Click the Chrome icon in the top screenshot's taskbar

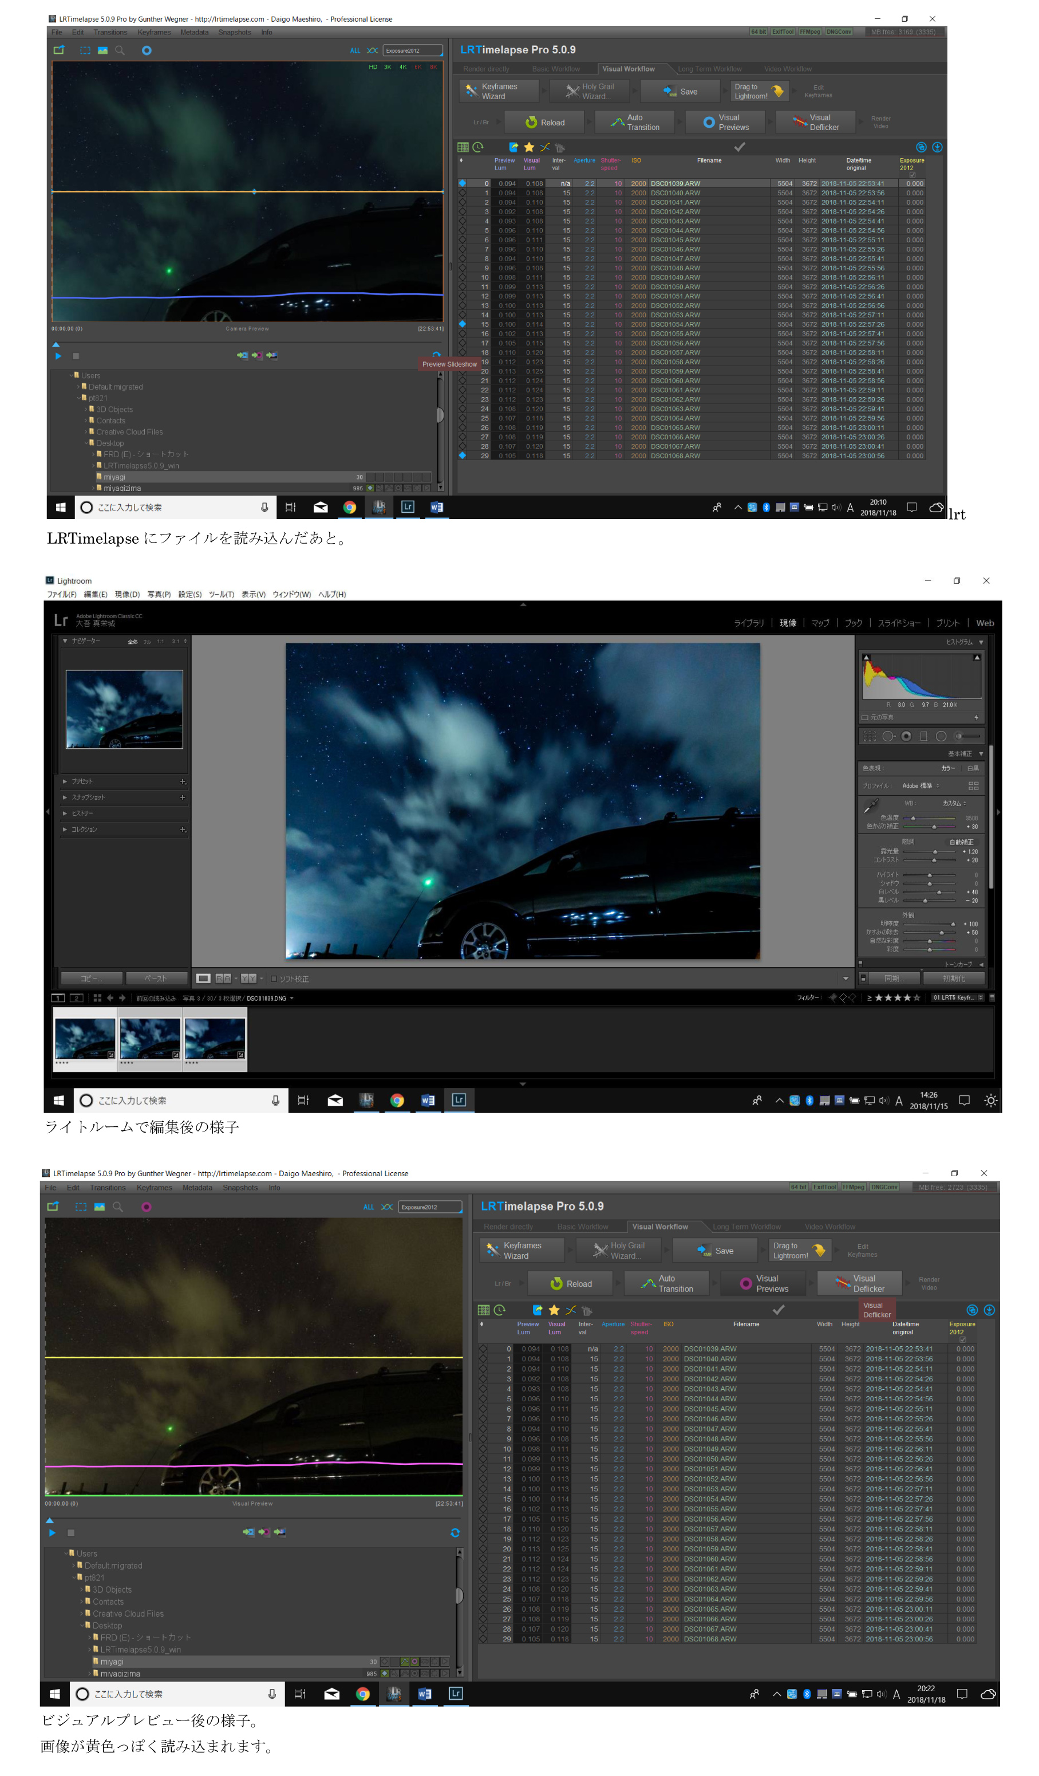pos(349,508)
